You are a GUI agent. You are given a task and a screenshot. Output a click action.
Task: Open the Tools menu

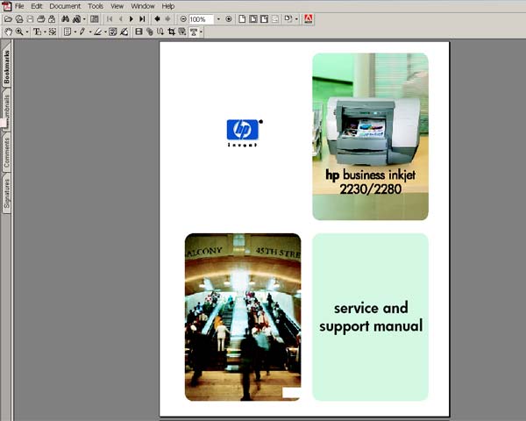tap(96, 6)
